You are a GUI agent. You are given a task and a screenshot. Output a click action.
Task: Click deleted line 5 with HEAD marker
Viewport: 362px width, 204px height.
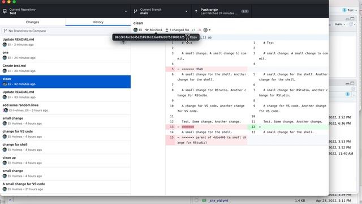[206, 69]
